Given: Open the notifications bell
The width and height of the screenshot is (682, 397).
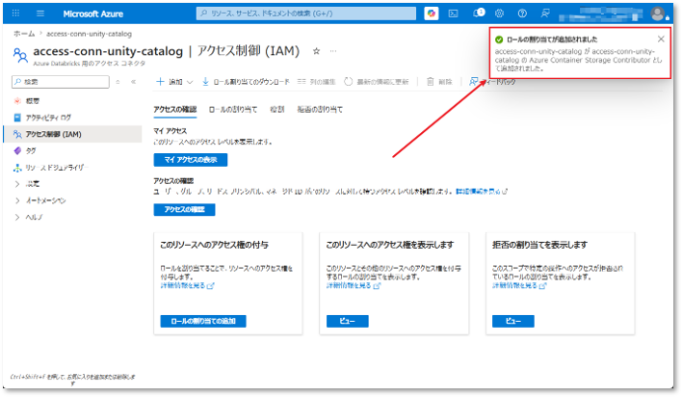Looking at the screenshot, I should click(479, 13).
